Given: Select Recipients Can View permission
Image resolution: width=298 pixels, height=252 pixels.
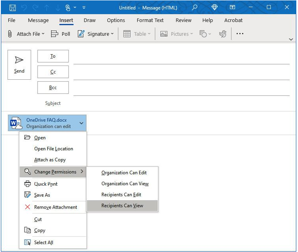Looking at the screenshot, I should pos(122,206).
